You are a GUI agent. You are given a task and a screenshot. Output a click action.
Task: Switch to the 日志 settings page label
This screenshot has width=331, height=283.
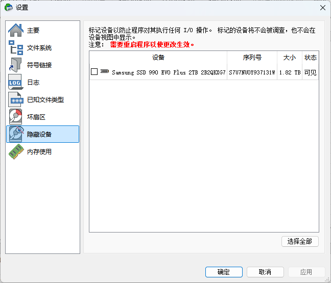[33, 83]
